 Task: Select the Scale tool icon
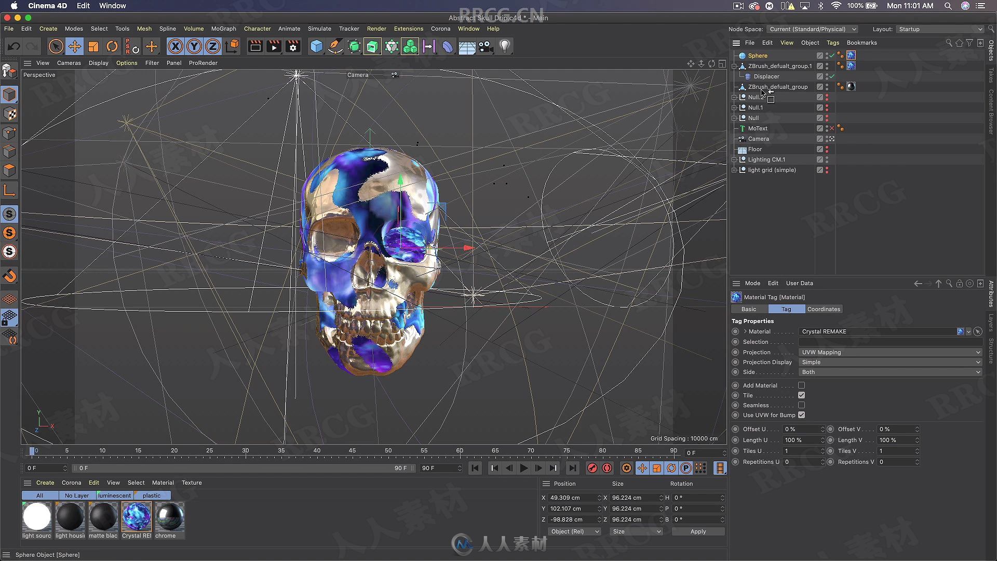94,46
